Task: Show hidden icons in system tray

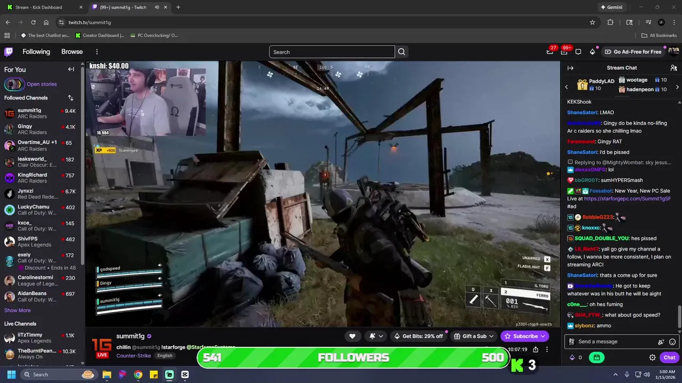Action: coord(615,374)
